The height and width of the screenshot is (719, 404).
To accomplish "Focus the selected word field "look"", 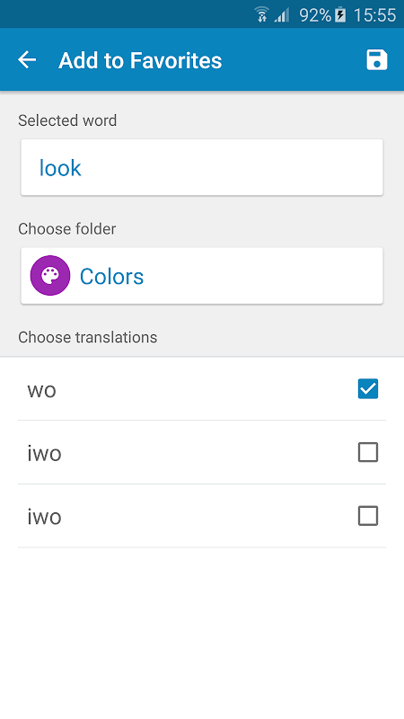I will (x=201, y=167).
